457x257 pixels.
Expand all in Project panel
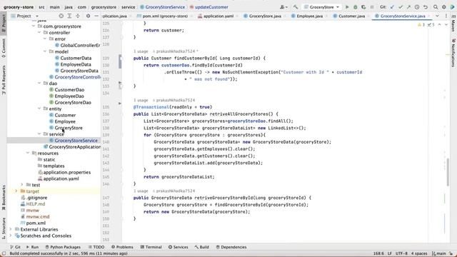(69, 16)
